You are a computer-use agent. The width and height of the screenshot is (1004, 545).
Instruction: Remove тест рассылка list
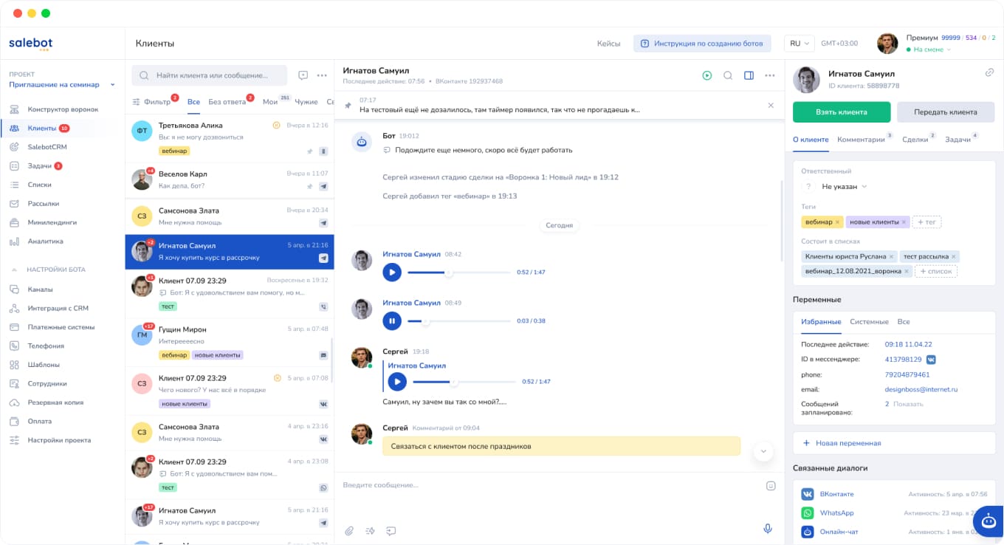tap(953, 256)
